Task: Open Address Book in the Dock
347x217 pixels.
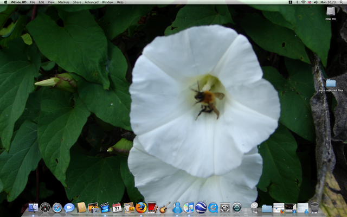Action: pos(81,208)
